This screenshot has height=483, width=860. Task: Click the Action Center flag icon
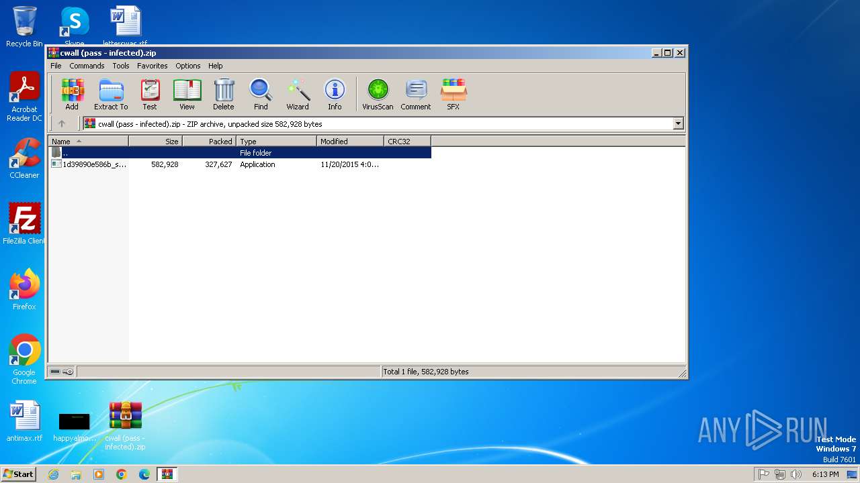point(764,474)
